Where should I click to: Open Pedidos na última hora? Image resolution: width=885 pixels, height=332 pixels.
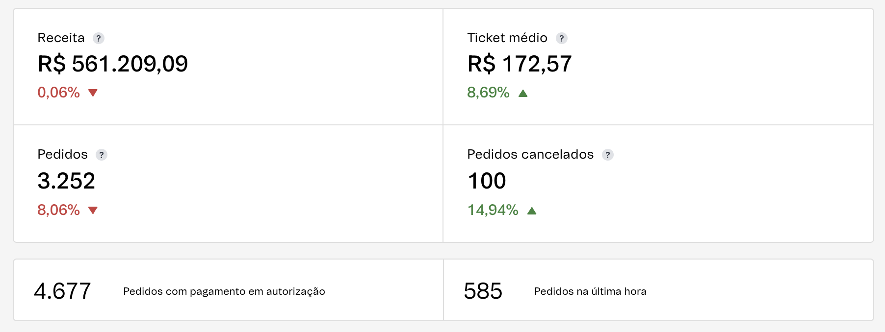[590, 291]
